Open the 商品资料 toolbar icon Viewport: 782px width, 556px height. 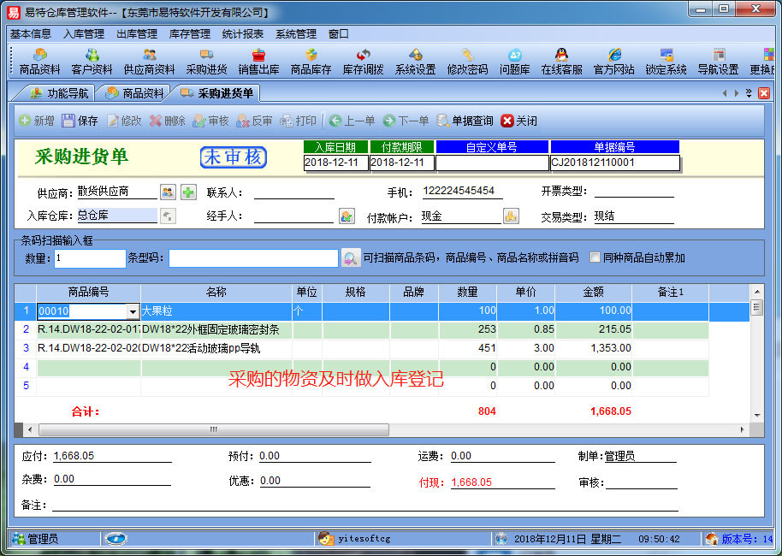(39, 62)
